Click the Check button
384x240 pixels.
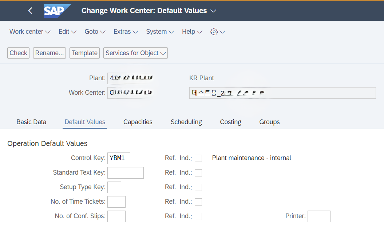pos(18,53)
